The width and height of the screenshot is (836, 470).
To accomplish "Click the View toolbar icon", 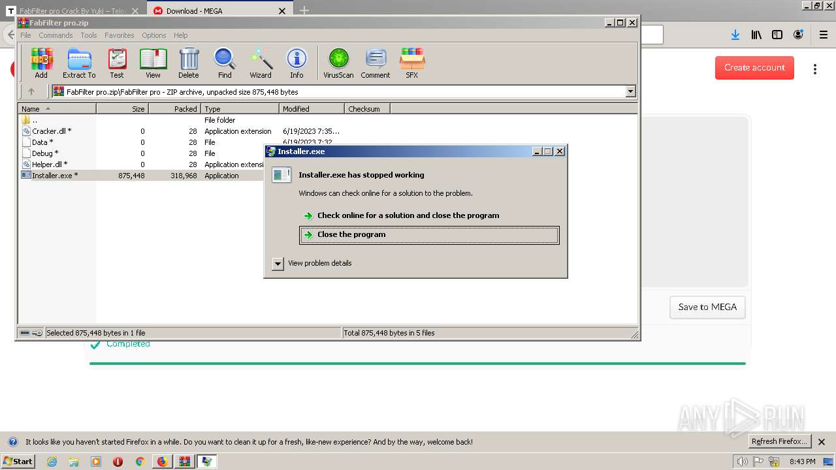I will click(x=153, y=63).
